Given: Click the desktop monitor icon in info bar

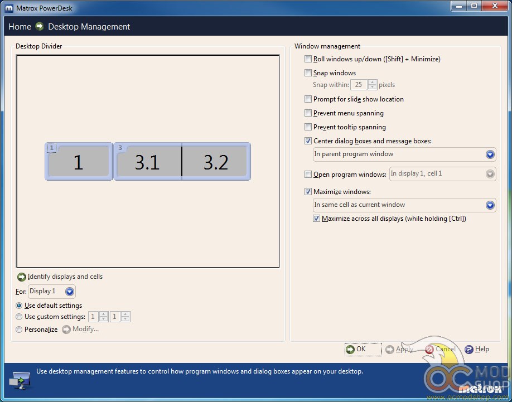Looking at the screenshot, I should tap(20, 380).
